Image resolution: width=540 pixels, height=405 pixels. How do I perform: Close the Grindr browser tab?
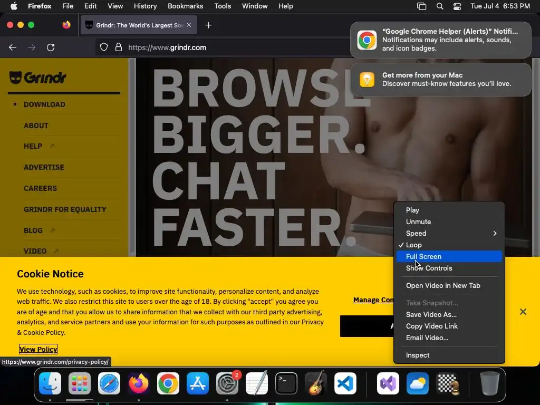(189, 25)
